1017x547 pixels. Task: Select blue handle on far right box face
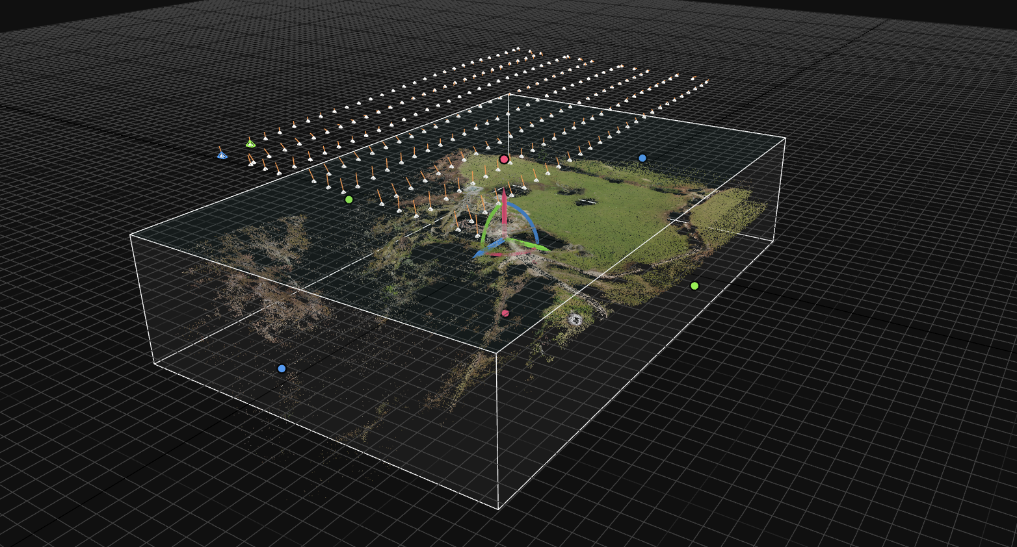(x=642, y=158)
